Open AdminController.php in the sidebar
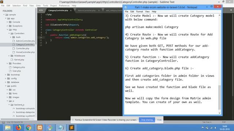This screenshot has width=234, height=131. 25,41
